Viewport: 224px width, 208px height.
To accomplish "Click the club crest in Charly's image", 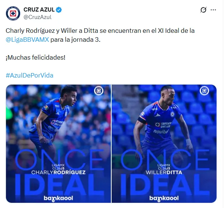I will pos(99,91).
